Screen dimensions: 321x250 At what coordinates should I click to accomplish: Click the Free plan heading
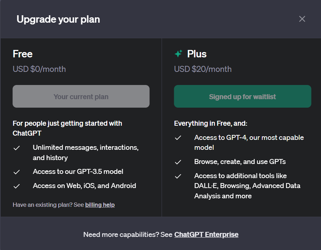pyautogui.click(x=23, y=54)
